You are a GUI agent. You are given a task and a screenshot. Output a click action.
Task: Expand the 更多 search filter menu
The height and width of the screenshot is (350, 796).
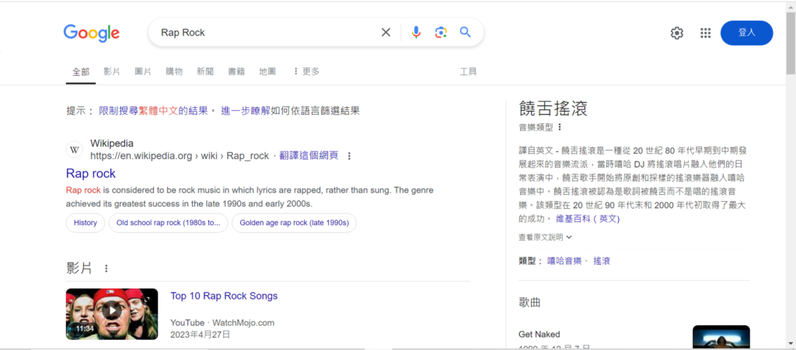(306, 71)
